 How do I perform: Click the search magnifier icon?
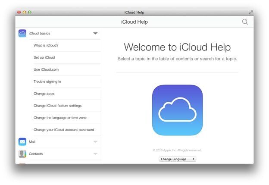pyautogui.click(x=245, y=22)
